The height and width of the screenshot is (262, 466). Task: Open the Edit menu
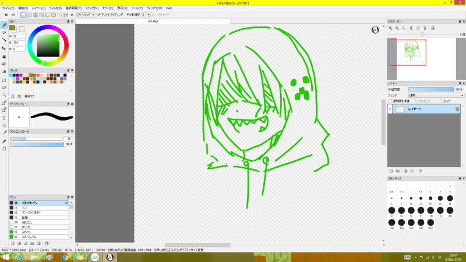pyautogui.click(x=23, y=8)
